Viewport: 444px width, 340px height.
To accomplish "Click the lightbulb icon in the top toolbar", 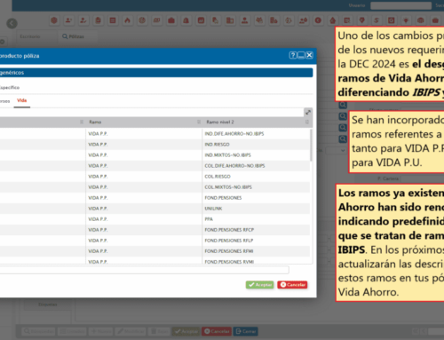I will coord(406,20).
